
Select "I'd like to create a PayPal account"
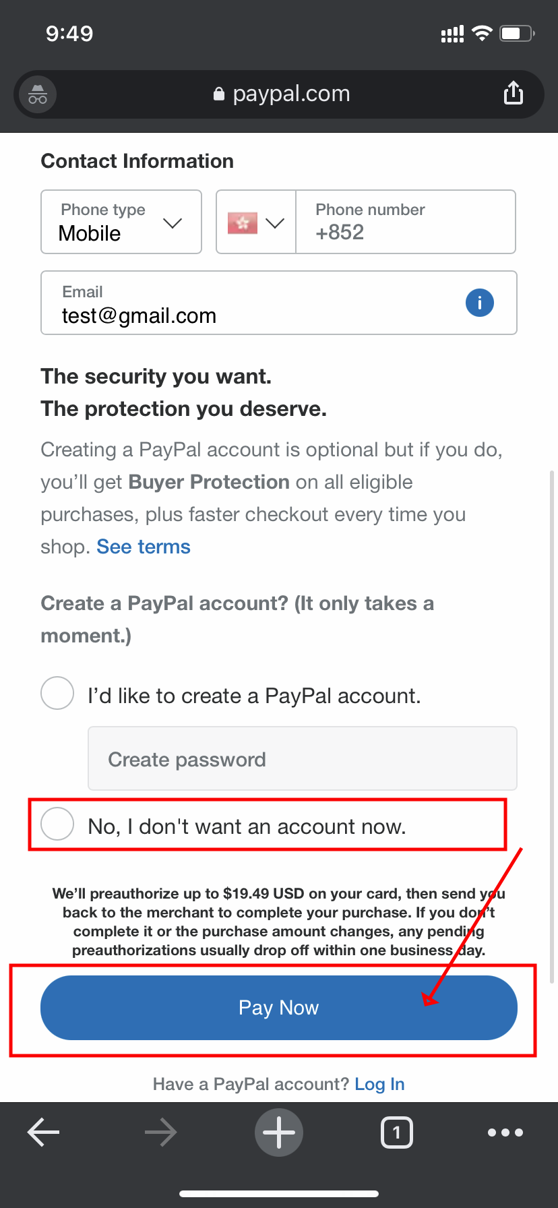(57, 693)
